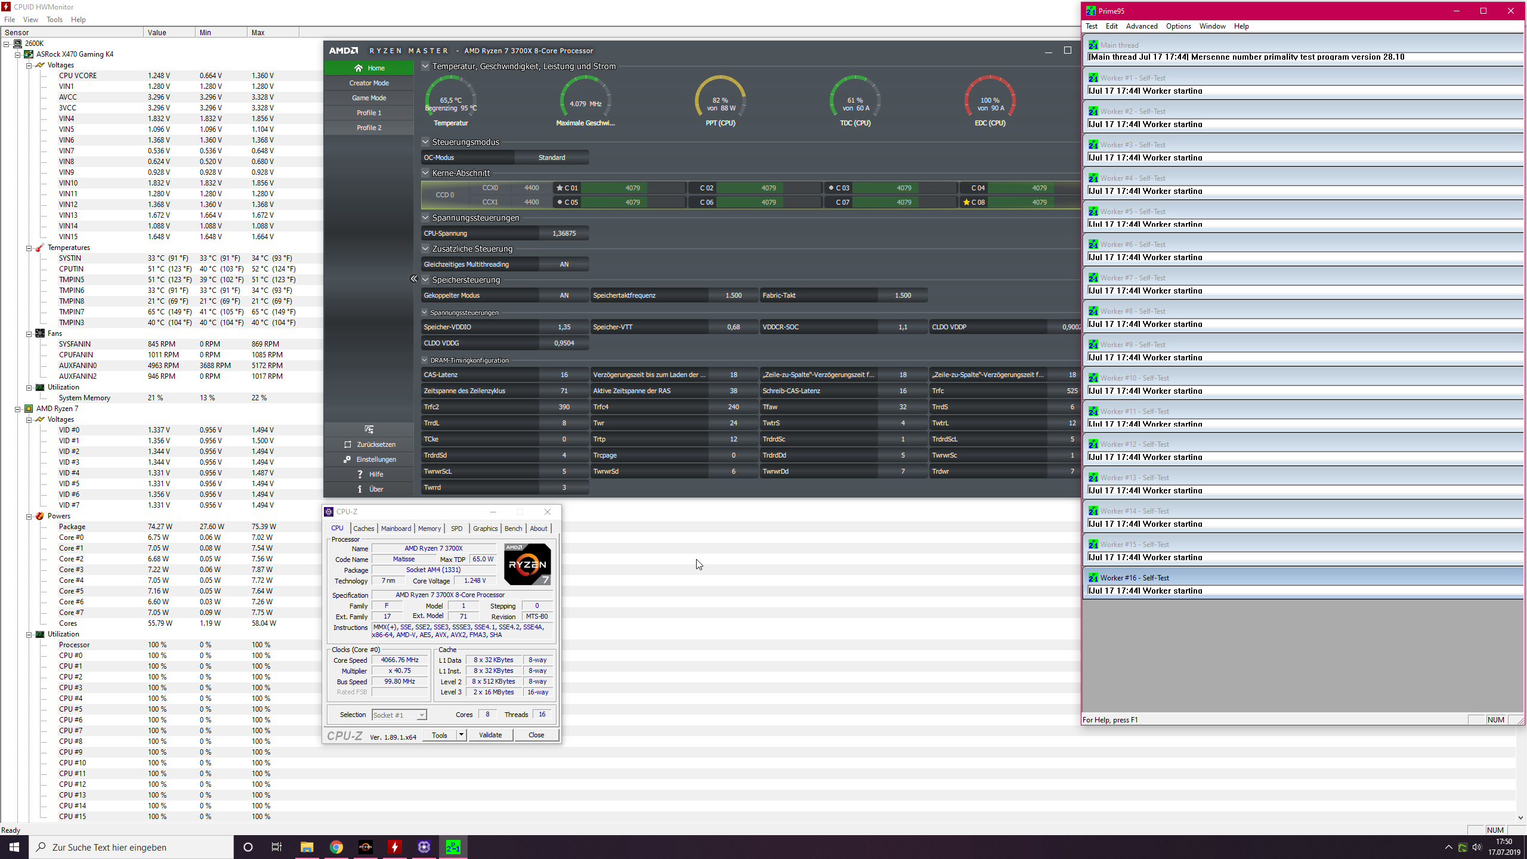Open Chrome from the Windows taskbar
The image size is (1527, 859).
click(336, 847)
